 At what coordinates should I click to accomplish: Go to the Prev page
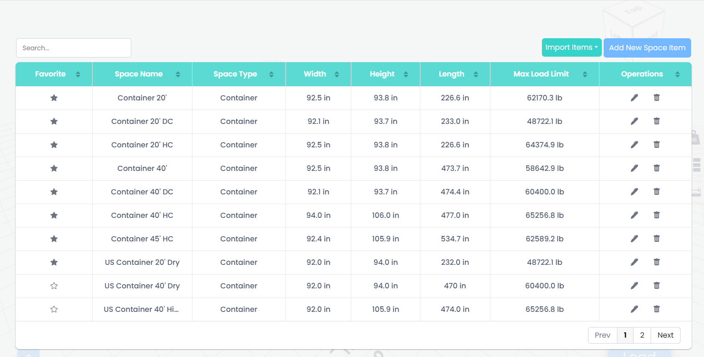pyautogui.click(x=603, y=335)
